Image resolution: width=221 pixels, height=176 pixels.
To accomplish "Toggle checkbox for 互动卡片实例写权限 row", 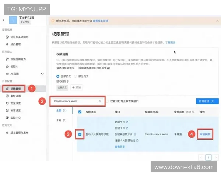I will click(80, 134).
